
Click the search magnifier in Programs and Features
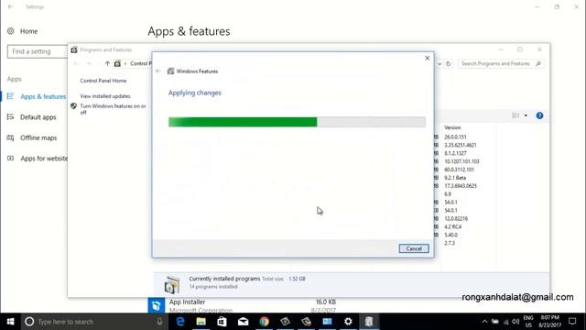(538, 63)
